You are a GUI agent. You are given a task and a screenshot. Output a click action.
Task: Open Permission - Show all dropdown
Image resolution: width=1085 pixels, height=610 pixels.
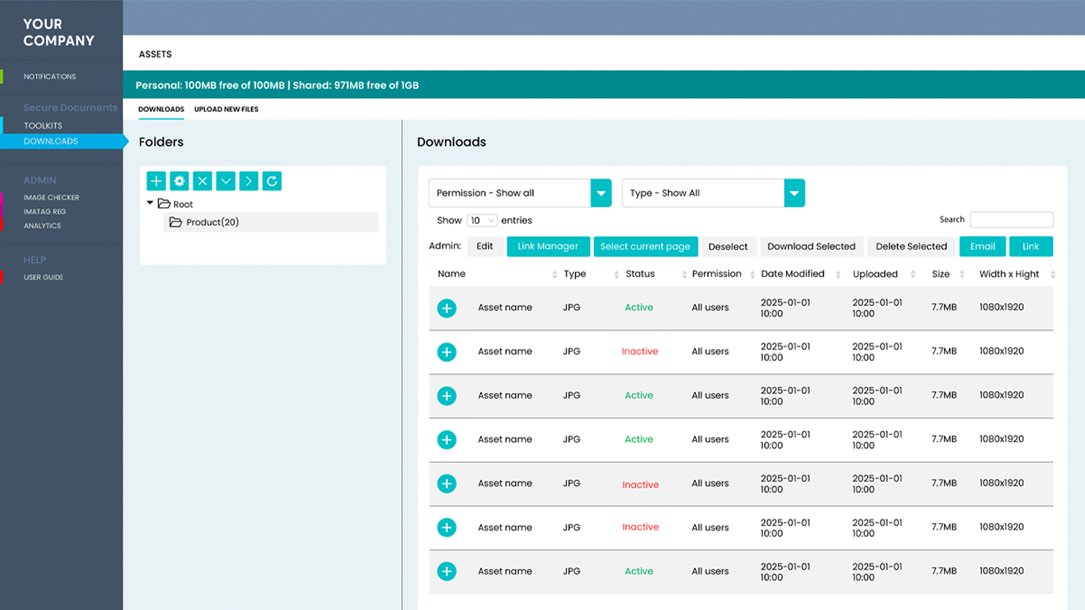pos(520,193)
